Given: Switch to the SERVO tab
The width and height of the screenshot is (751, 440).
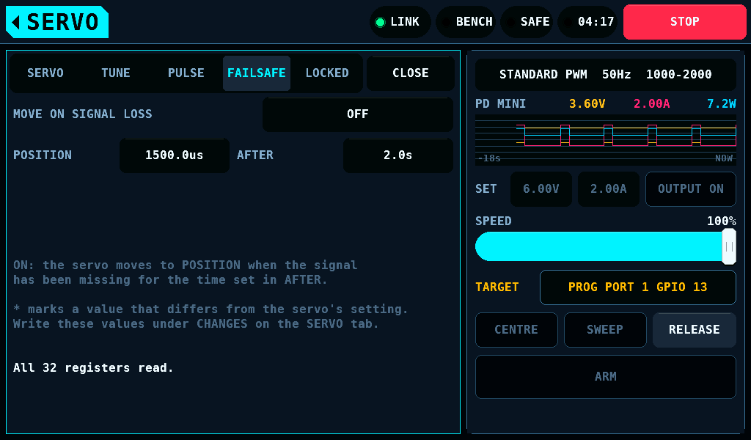Looking at the screenshot, I should 45,73.
